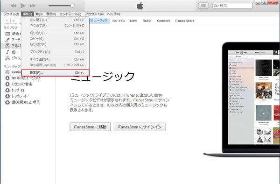
Task: Click the MacBook promotional image
Action: (242, 99)
